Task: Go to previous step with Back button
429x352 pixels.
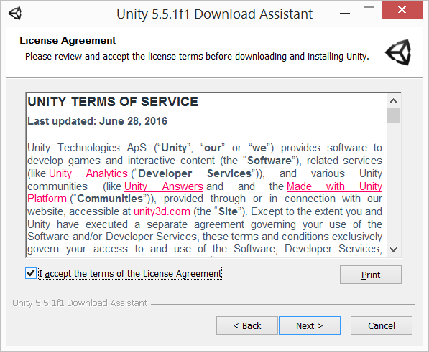Action: [247, 325]
